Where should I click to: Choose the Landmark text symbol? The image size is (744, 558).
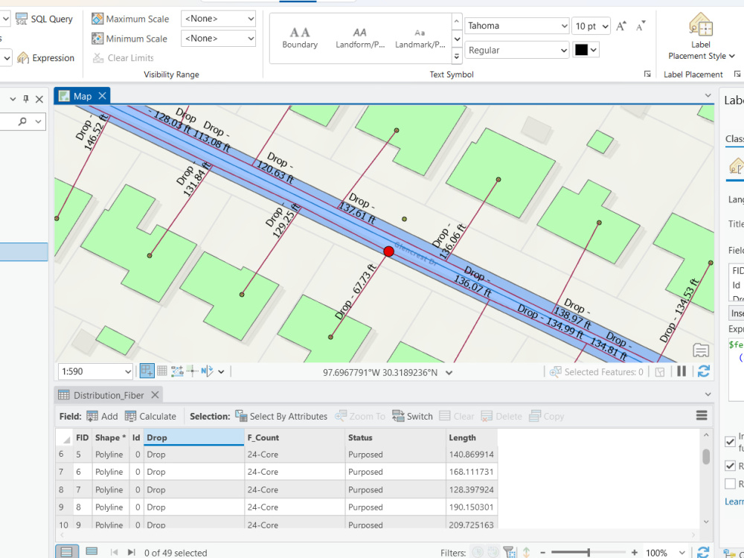tap(420, 38)
